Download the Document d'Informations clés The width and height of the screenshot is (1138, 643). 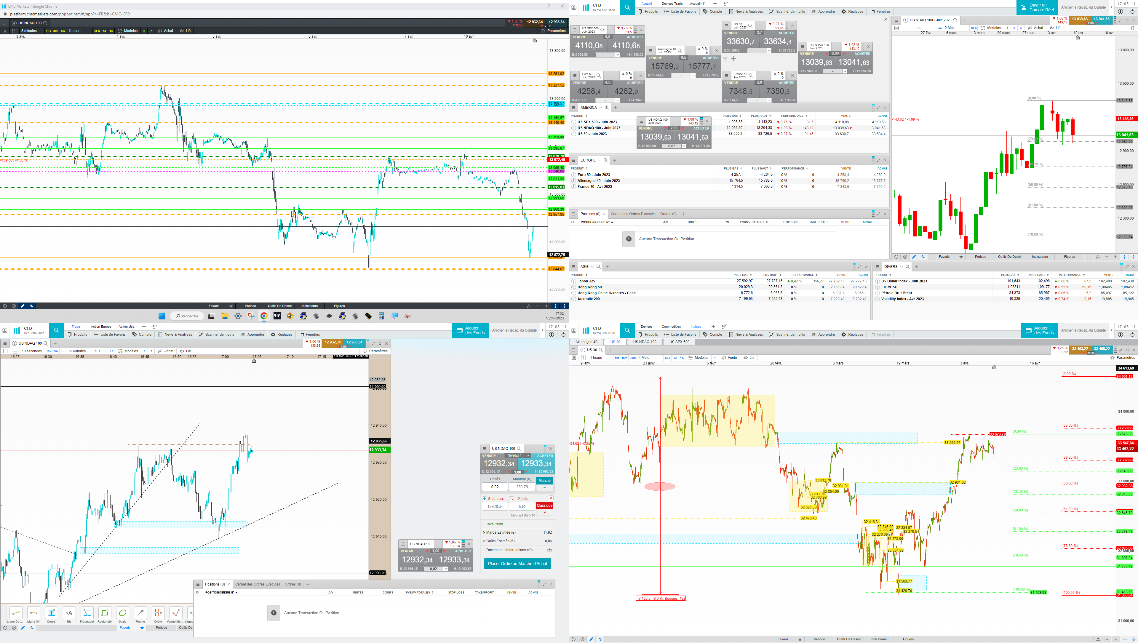coord(549,550)
